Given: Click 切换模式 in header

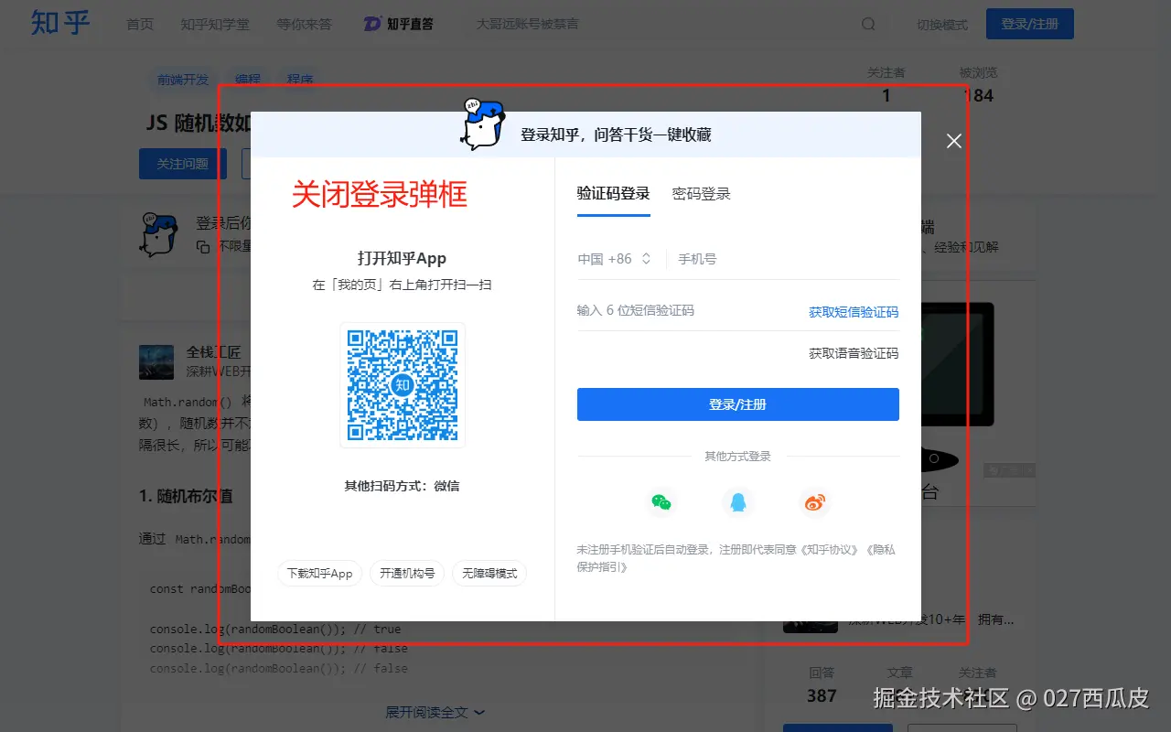Looking at the screenshot, I should (942, 25).
